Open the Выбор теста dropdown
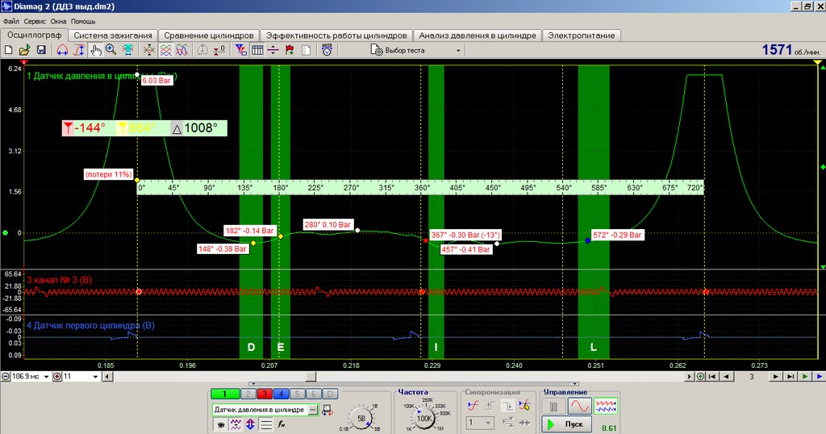The height and width of the screenshot is (434, 826). point(415,51)
